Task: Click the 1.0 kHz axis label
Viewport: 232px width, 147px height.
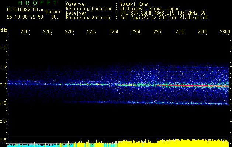Action: pos(3,66)
